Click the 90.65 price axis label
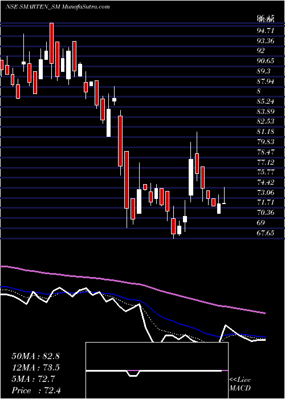 coord(266,61)
